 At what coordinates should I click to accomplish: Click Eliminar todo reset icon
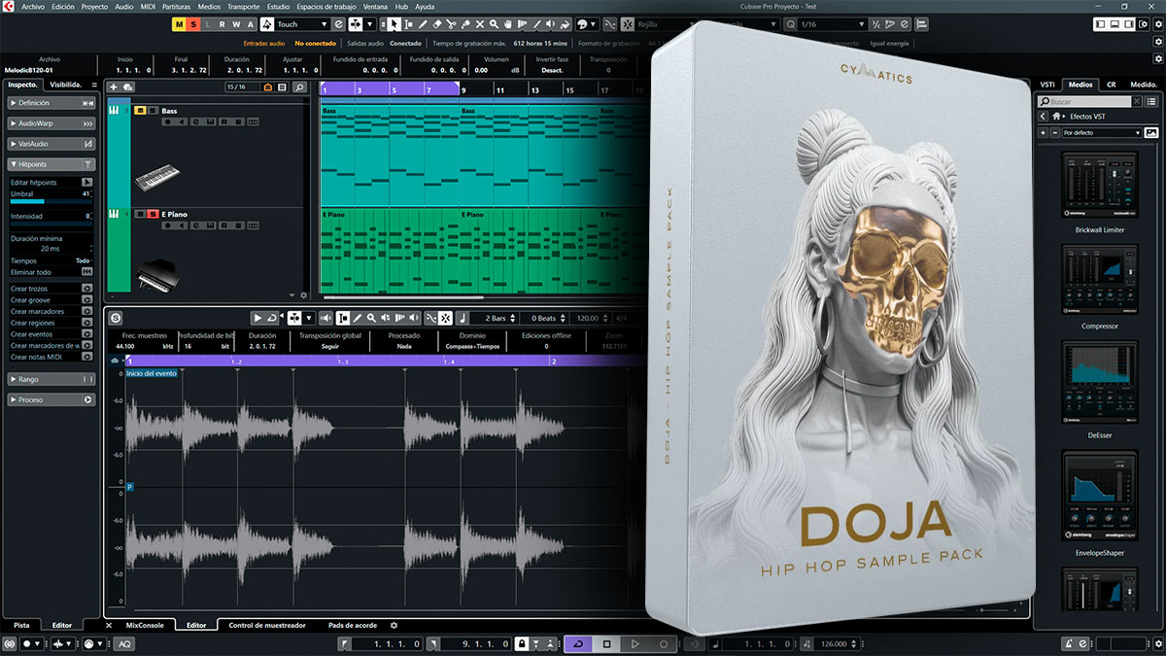[x=86, y=272]
